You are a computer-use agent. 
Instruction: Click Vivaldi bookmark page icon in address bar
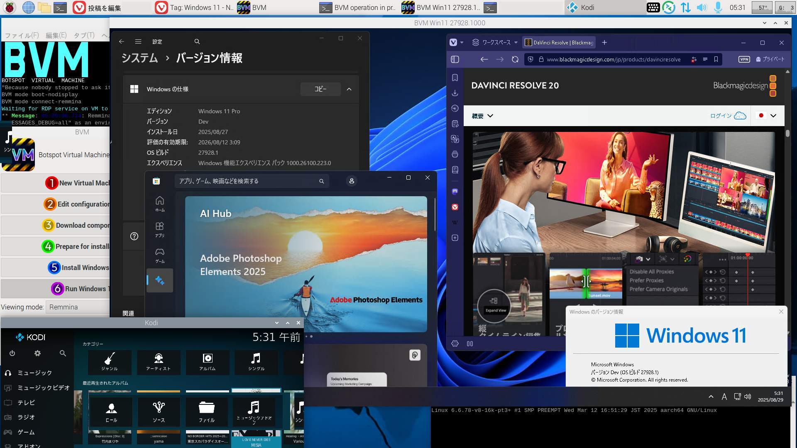click(x=716, y=59)
